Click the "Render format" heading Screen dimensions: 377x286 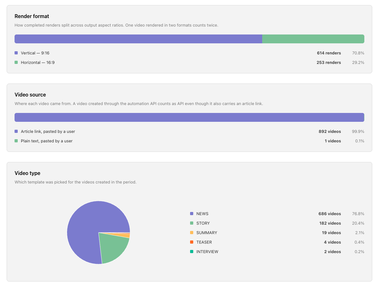pyautogui.click(x=32, y=16)
